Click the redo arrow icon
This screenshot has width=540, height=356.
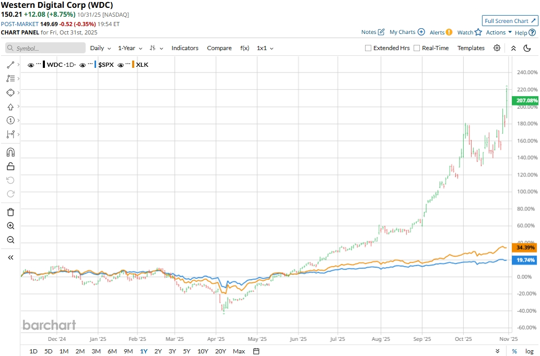10,194
